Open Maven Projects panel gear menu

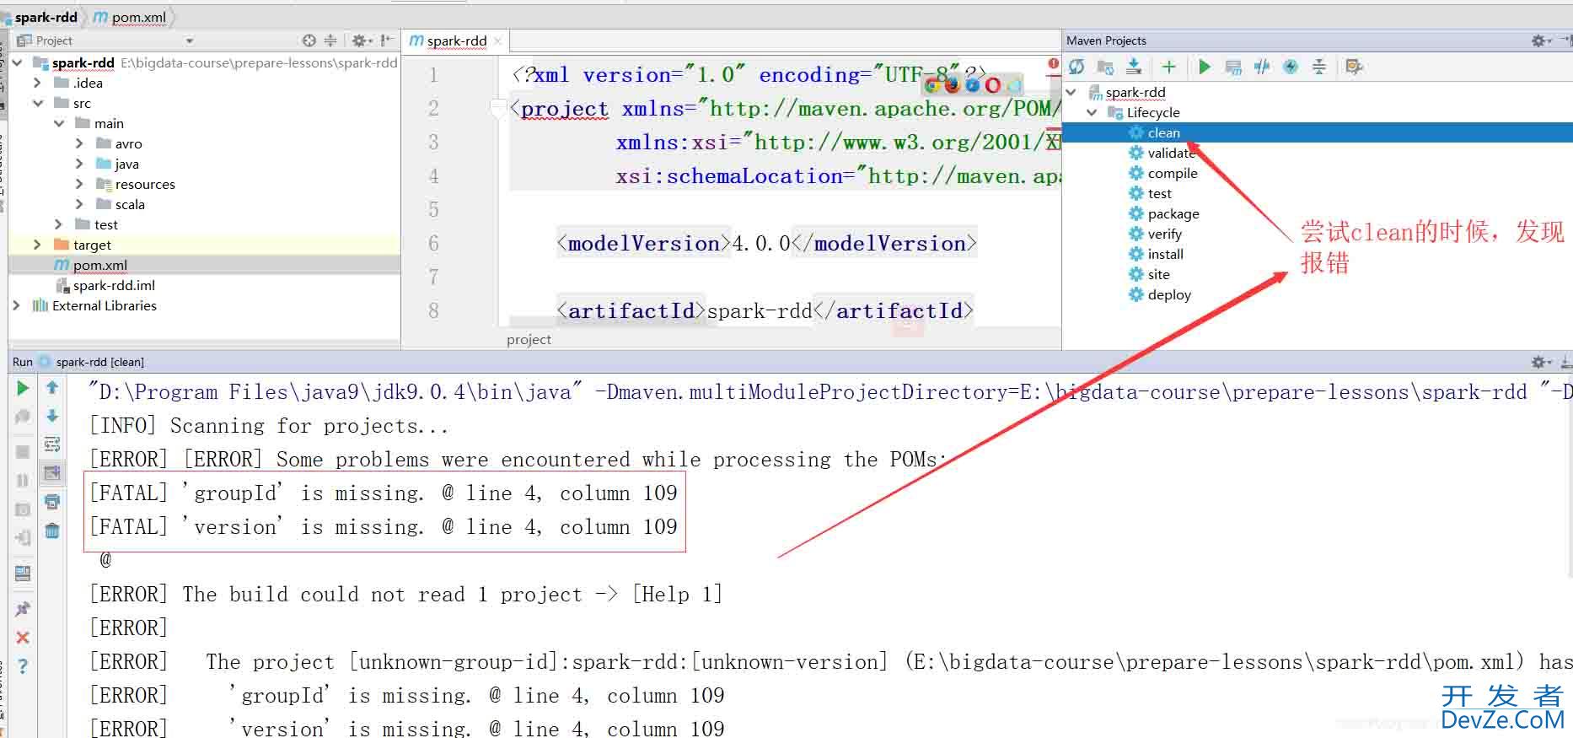click(1541, 40)
